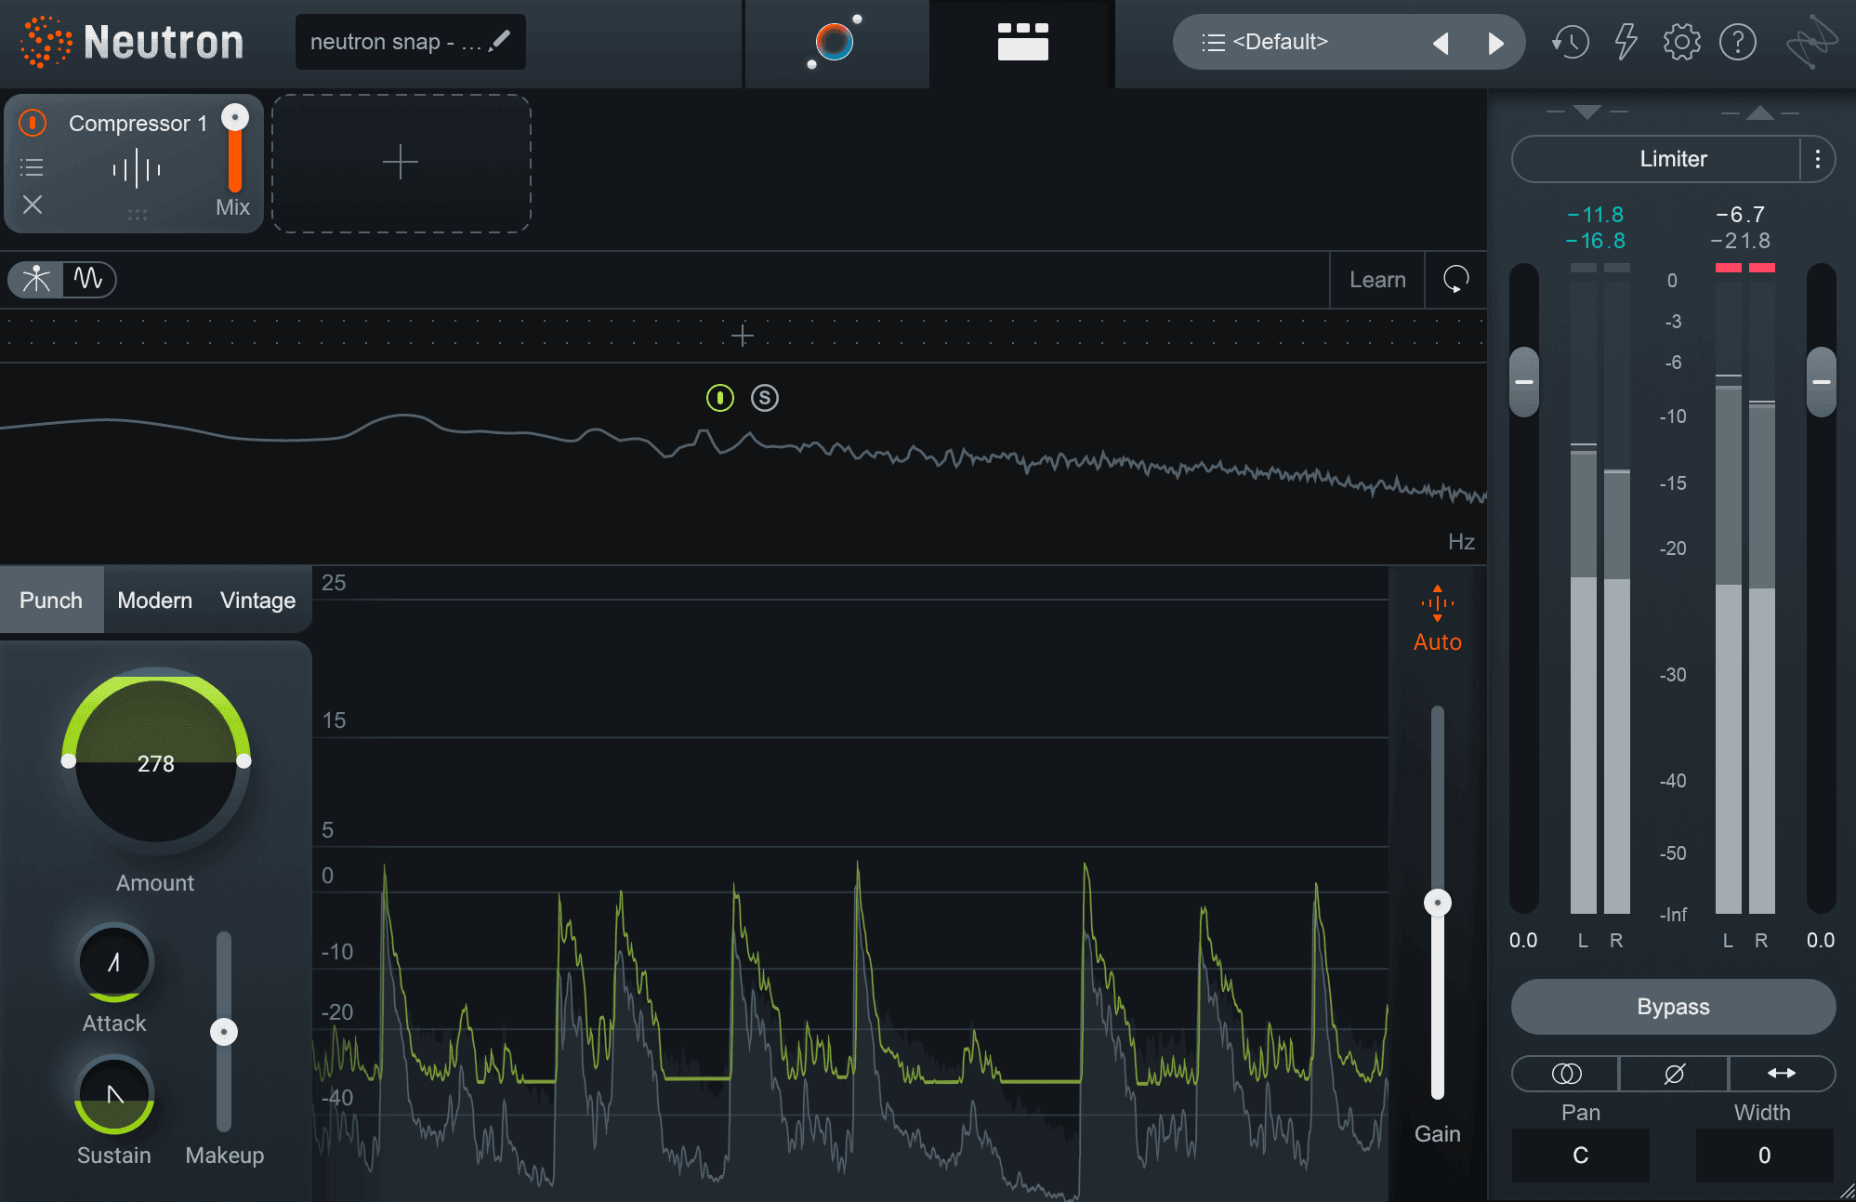Edit the neutron snap preset name
The image size is (1856, 1202).
coord(396,42)
